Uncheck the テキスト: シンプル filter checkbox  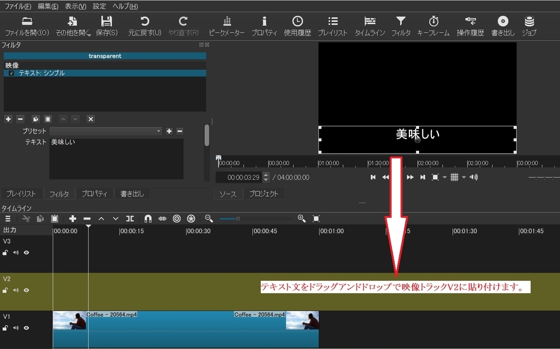[x=11, y=73]
